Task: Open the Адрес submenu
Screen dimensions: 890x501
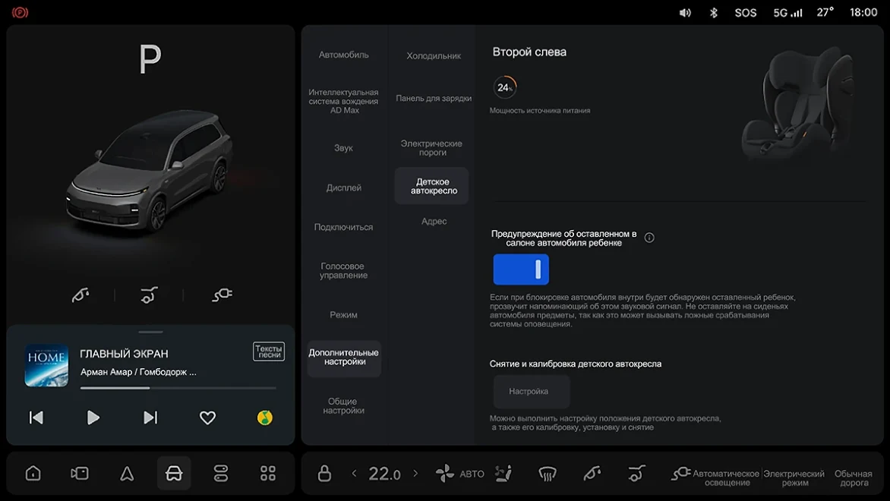Action: tap(434, 222)
